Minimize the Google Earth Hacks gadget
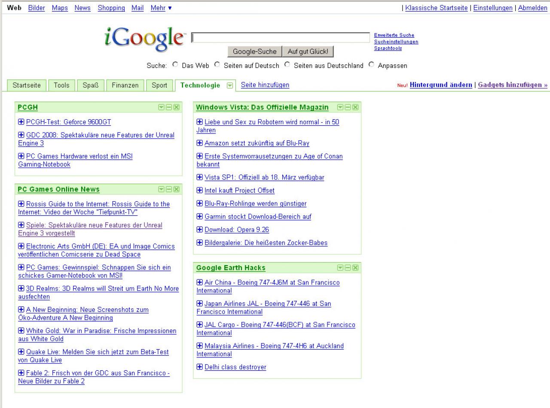This screenshot has width=550, height=408. click(x=348, y=268)
